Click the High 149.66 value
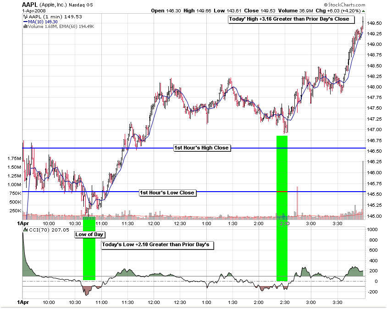 click(197, 11)
